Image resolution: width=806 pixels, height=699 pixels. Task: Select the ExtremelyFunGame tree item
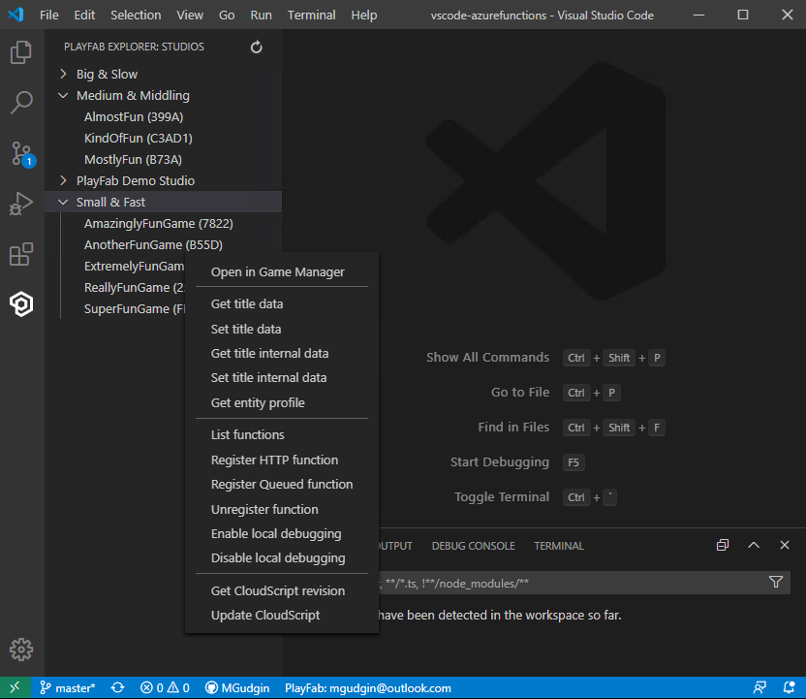[x=134, y=267]
